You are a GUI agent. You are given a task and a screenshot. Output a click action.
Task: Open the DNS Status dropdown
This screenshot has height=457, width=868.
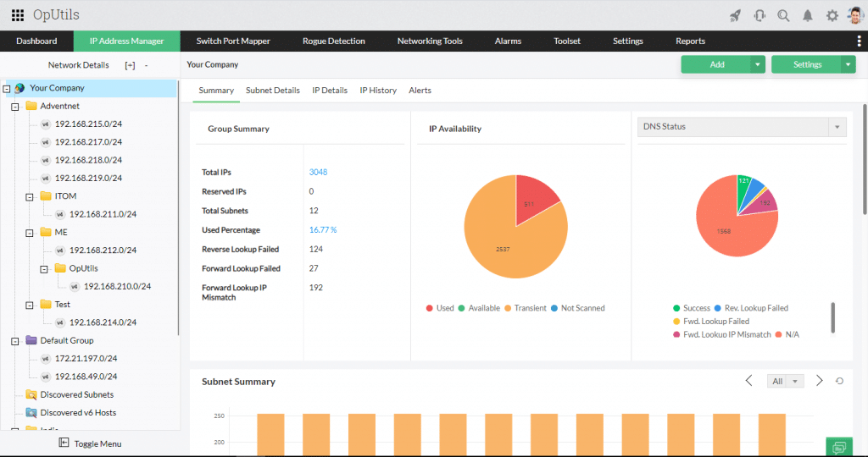point(742,127)
